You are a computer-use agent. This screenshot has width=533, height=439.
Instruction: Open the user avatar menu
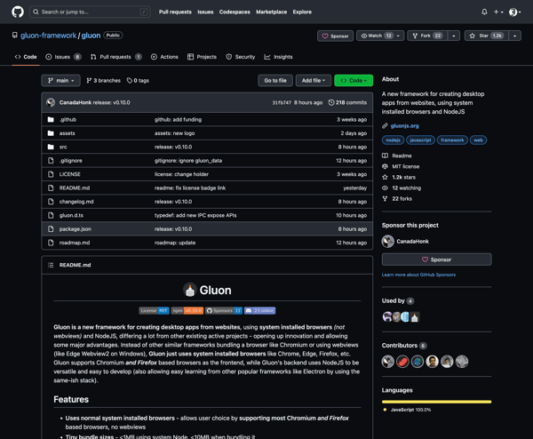pyautogui.click(x=514, y=12)
